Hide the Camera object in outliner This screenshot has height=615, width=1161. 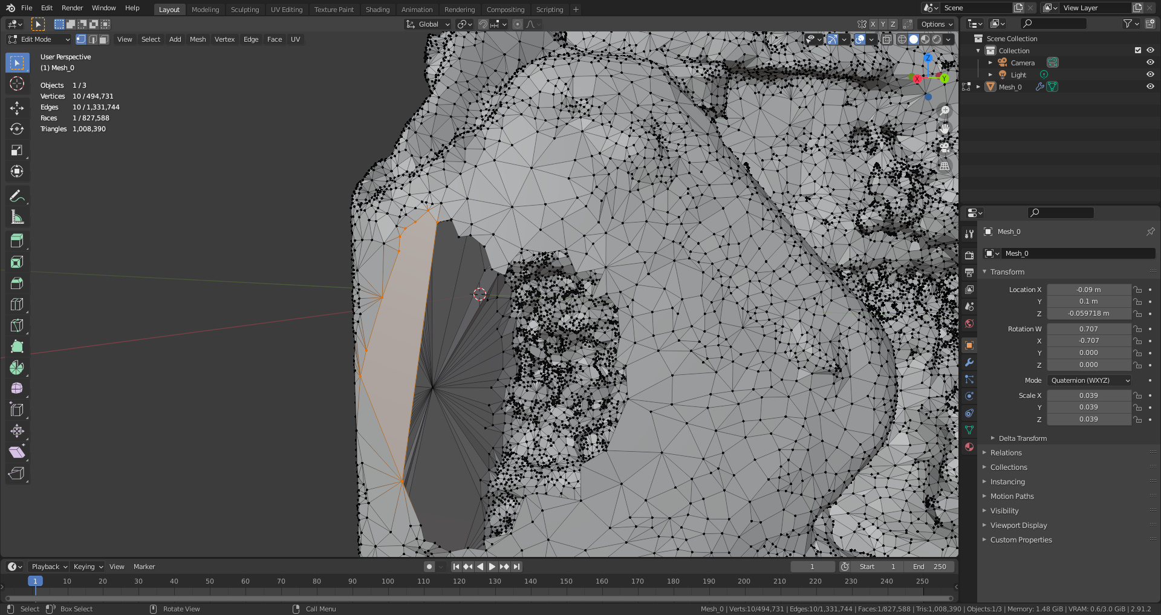1150,63
